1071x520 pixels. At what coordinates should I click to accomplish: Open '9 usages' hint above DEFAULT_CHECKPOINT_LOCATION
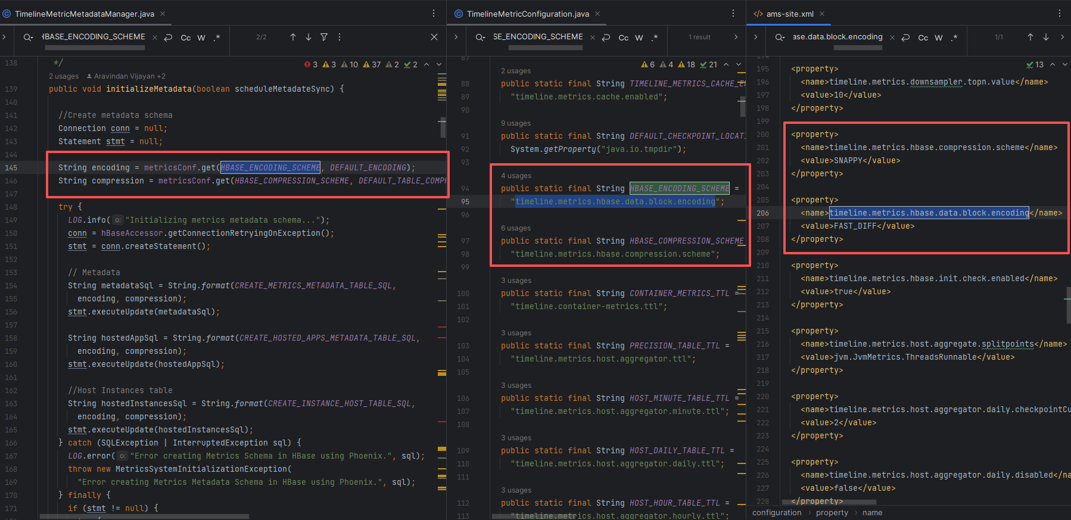[516, 123]
